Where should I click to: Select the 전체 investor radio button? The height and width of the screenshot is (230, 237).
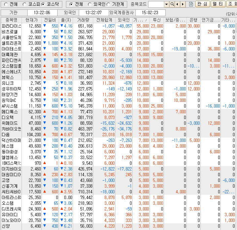(71, 4)
